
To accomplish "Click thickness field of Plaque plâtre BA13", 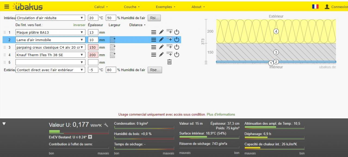I will pos(93,32).
